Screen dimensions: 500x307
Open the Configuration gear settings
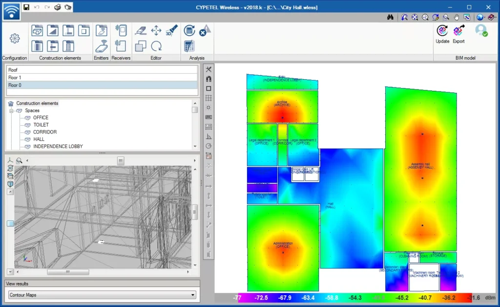15,38
